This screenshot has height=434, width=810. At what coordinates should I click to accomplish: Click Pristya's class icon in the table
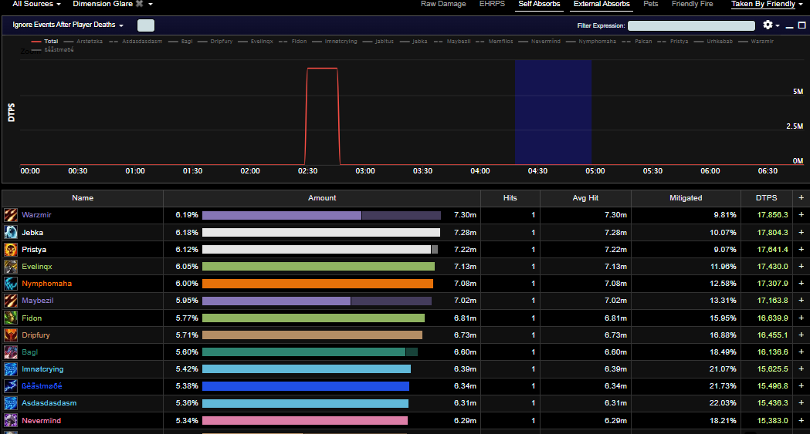[10, 250]
